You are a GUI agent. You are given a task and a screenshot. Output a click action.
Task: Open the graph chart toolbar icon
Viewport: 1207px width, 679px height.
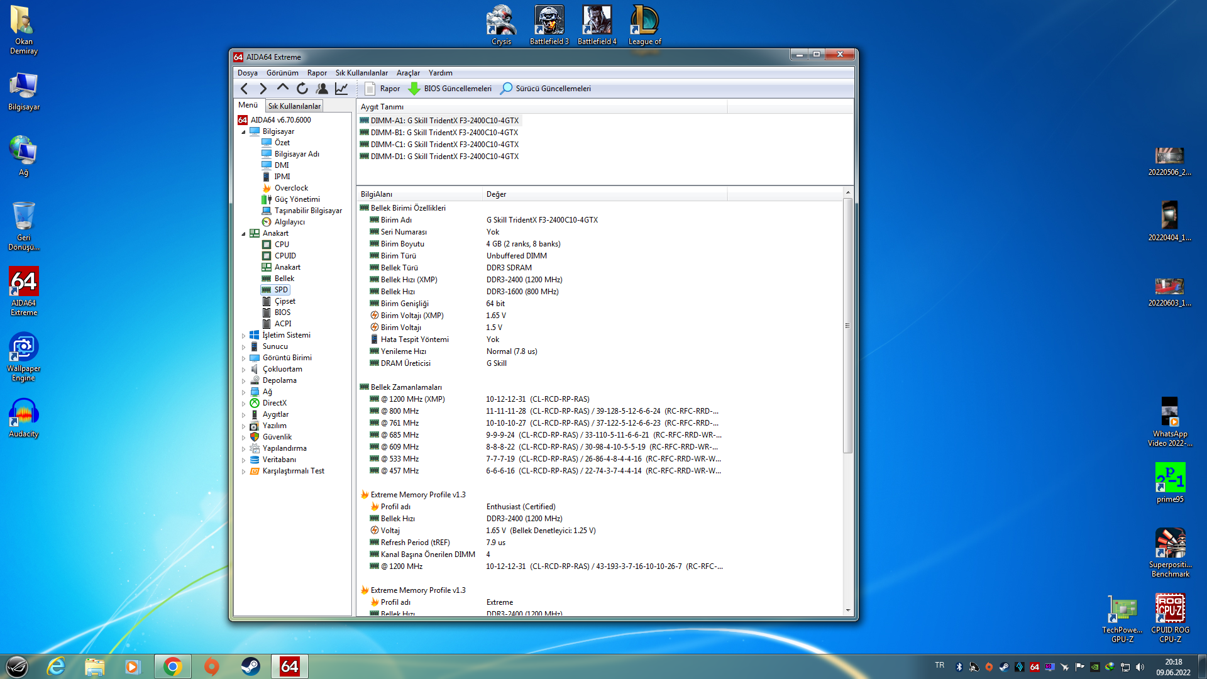point(341,89)
